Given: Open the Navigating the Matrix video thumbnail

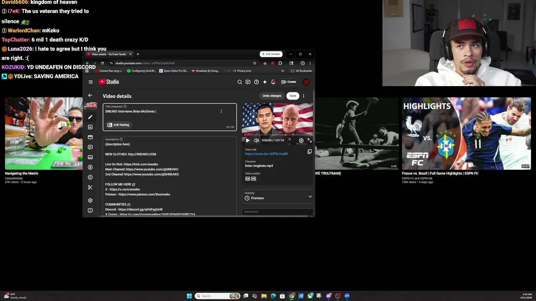Looking at the screenshot, I should 44,134.
